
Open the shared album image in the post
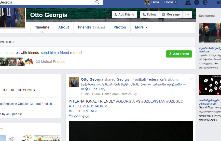pyautogui.click(x=131, y=131)
